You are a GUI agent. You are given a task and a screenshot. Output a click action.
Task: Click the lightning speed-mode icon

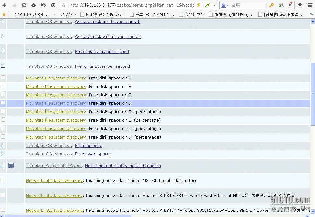pos(199,5)
